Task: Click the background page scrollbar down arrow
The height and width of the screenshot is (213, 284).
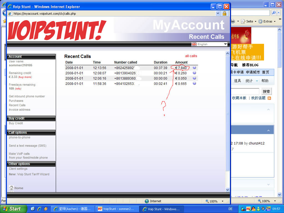Action: (x=280, y=194)
